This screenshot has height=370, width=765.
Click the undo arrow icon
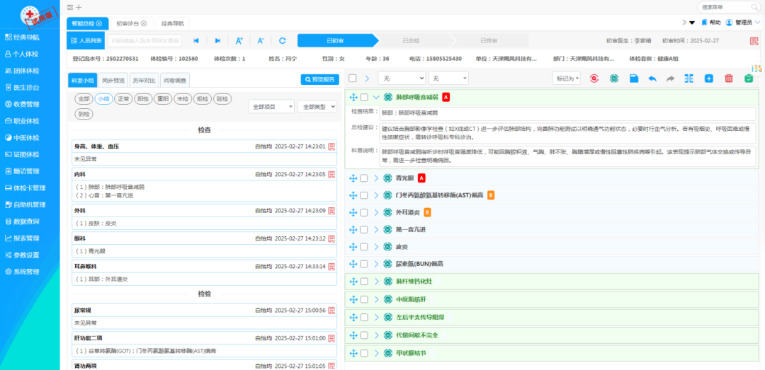pyautogui.click(x=652, y=78)
